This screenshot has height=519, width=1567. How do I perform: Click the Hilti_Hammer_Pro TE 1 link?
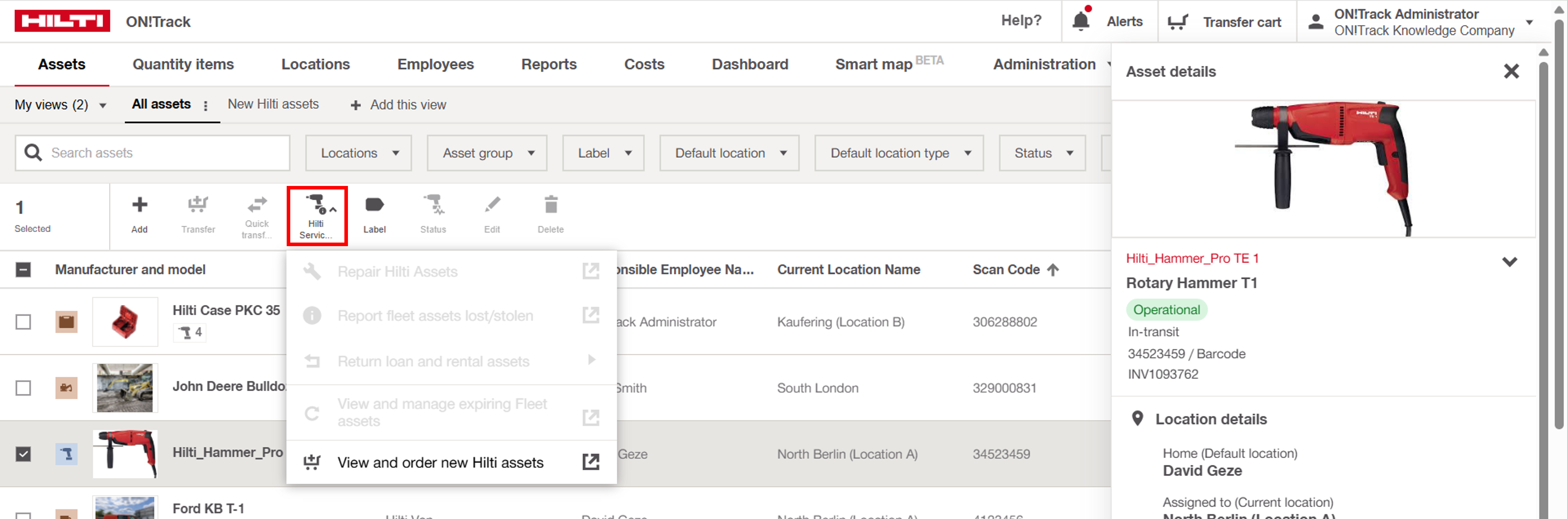click(1192, 258)
